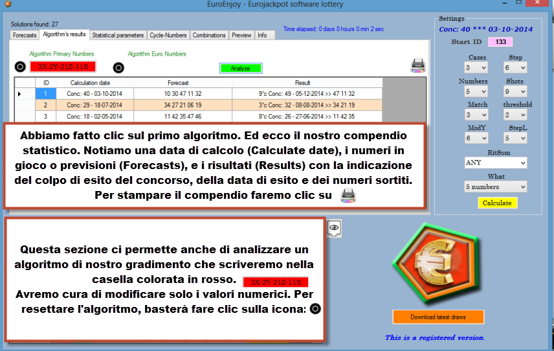Image resolution: width=554 pixels, height=351 pixels.
Task: Click the Euro coin hexagon logo
Action: click(x=438, y=264)
